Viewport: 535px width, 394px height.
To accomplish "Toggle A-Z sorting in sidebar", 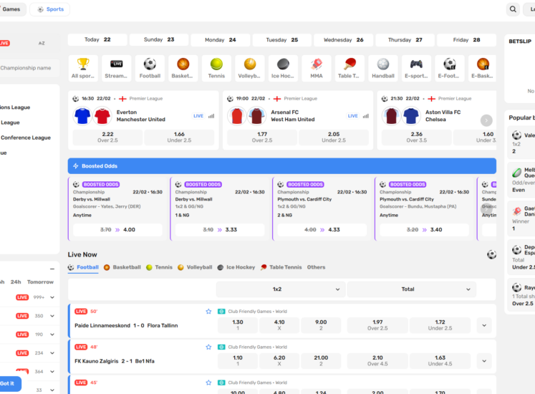I will click(42, 43).
